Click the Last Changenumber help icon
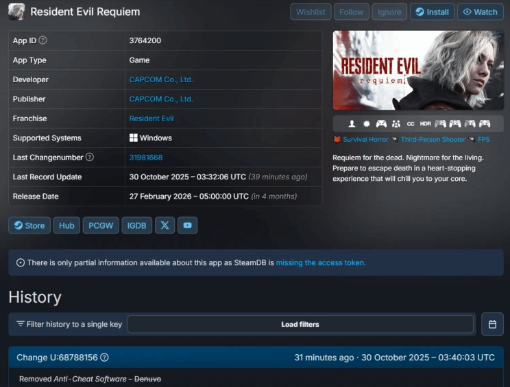Image resolution: width=510 pixels, height=387 pixels. [89, 158]
